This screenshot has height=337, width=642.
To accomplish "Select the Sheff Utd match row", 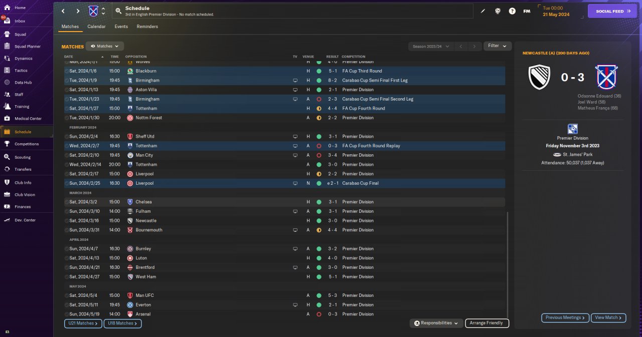I will point(284,136).
